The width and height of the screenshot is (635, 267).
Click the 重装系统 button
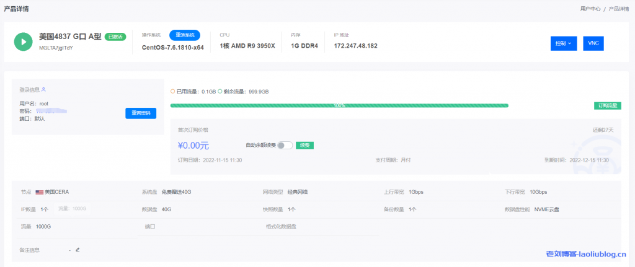[x=185, y=35]
